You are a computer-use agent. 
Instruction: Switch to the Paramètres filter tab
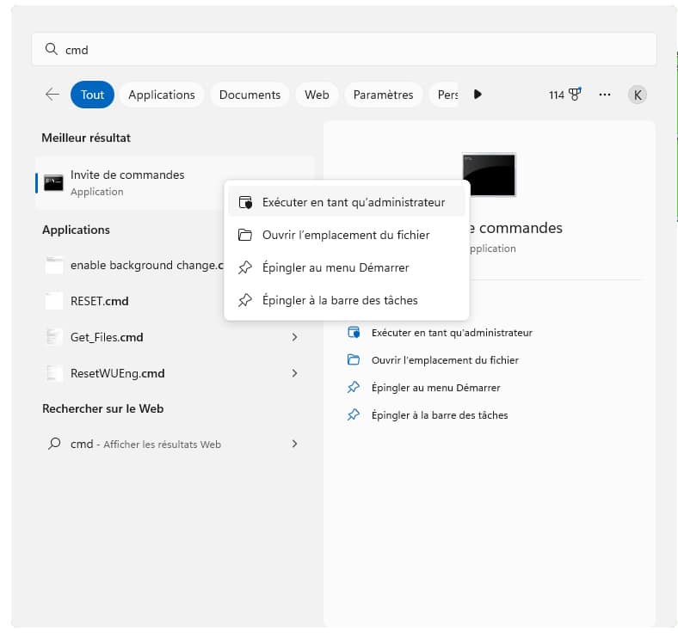point(383,95)
